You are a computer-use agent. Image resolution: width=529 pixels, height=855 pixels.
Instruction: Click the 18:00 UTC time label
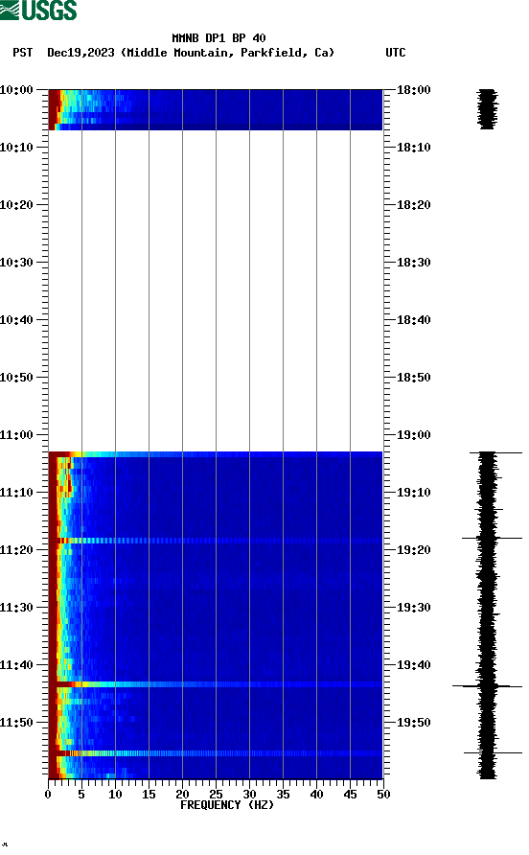pyautogui.click(x=413, y=90)
